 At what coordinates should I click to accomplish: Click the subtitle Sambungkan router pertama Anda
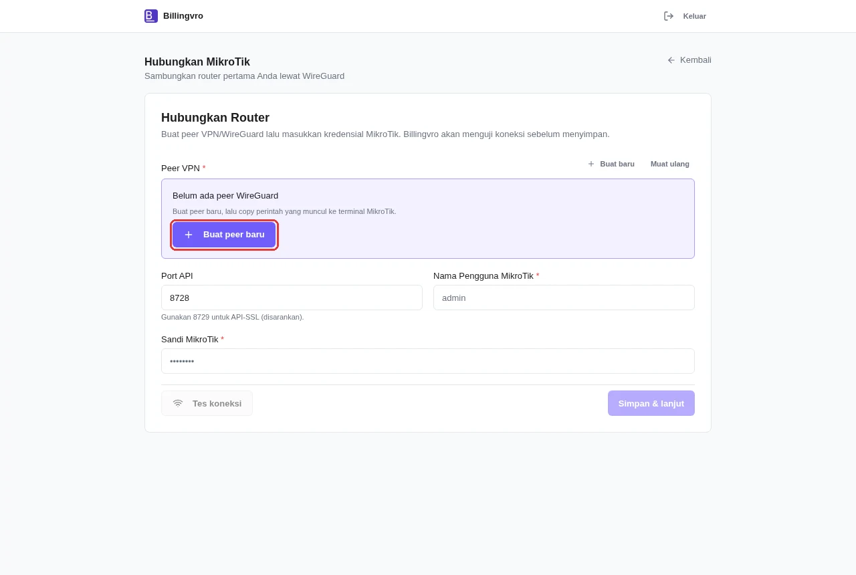[244, 76]
